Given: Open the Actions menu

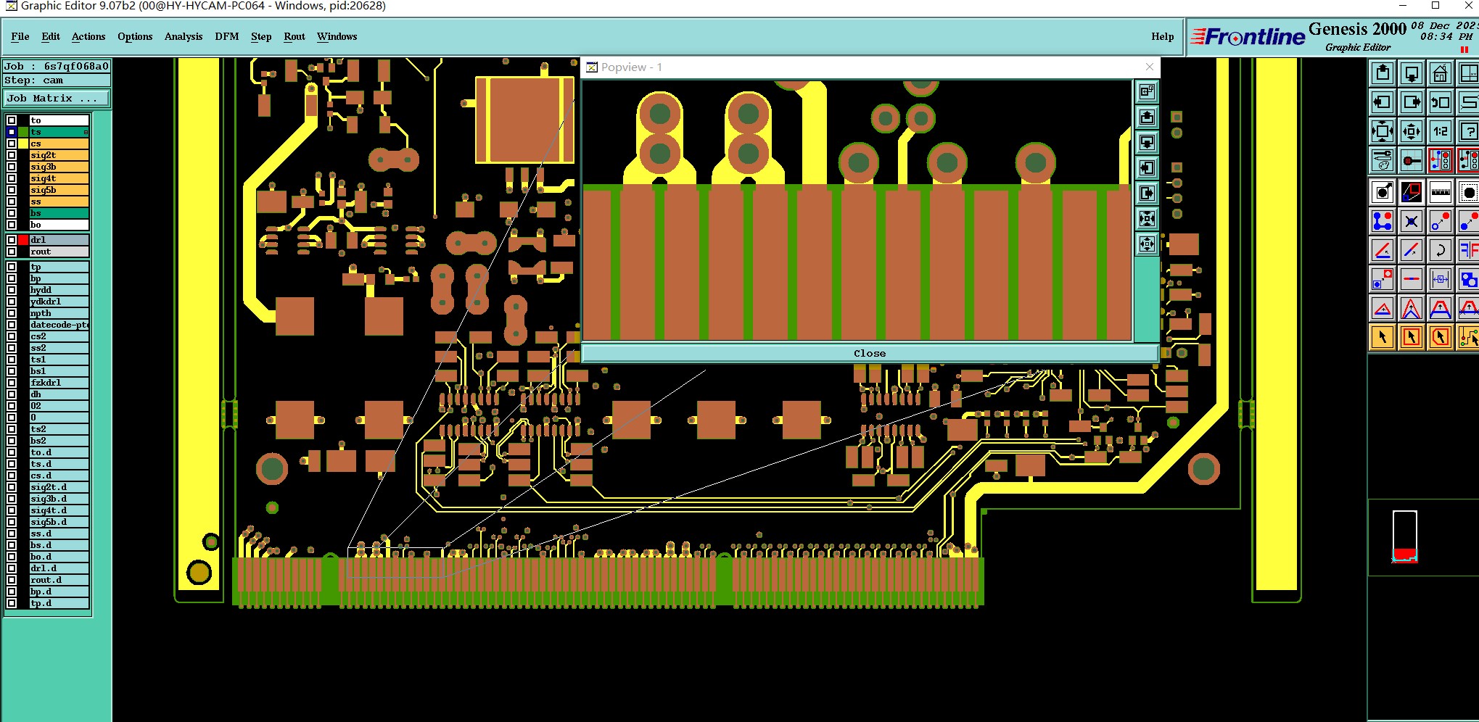Looking at the screenshot, I should coord(88,36).
